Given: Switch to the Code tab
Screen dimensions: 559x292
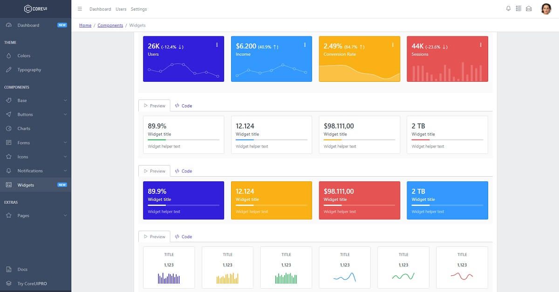Looking at the screenshot, I should pyautogui.click(x=184, y=106).
